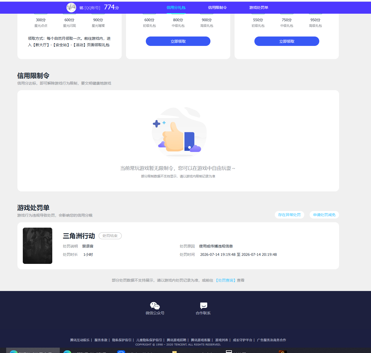Open the 儿童隐私保护指引 footer link
371x353 pixels.
[x=149, y=340]
